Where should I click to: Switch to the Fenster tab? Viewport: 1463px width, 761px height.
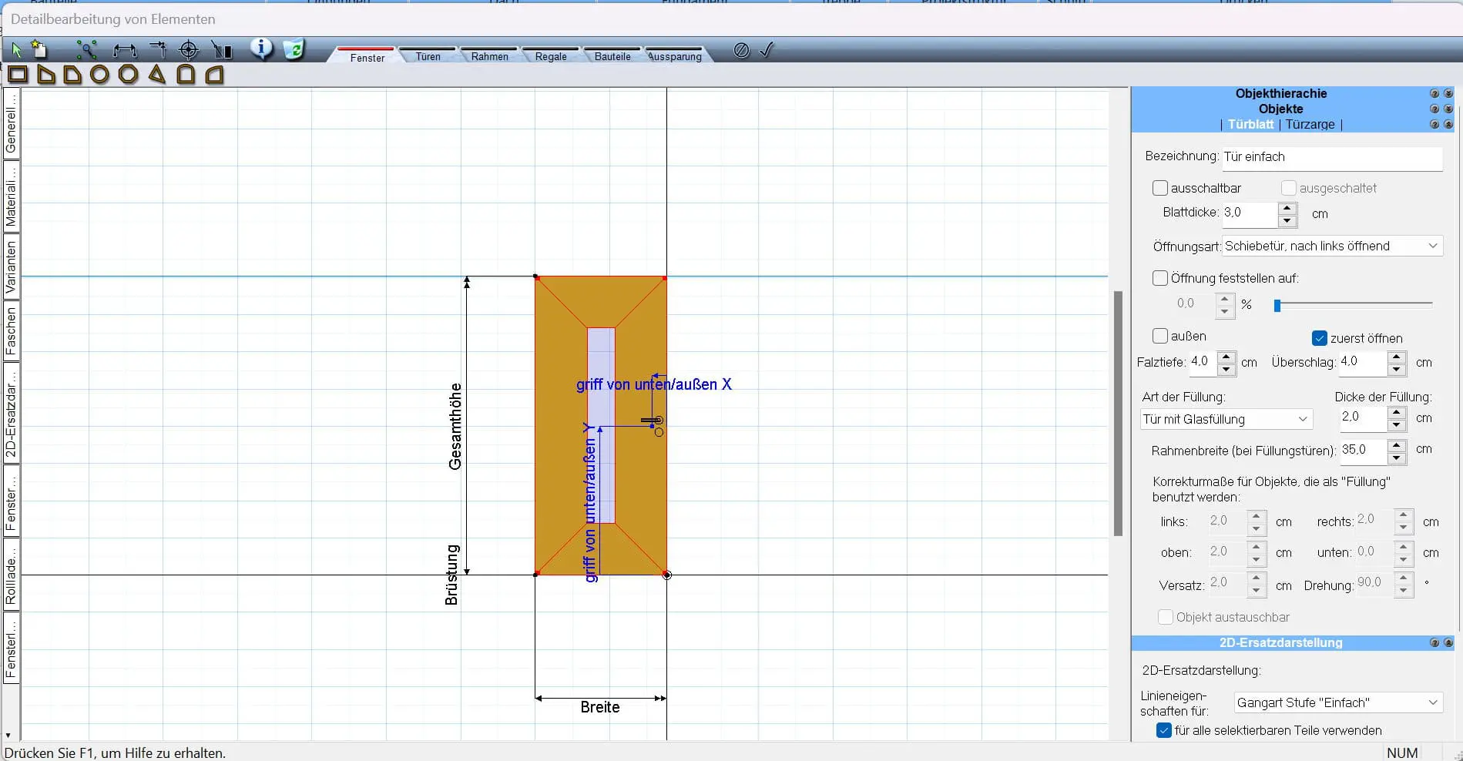point(367,57)
